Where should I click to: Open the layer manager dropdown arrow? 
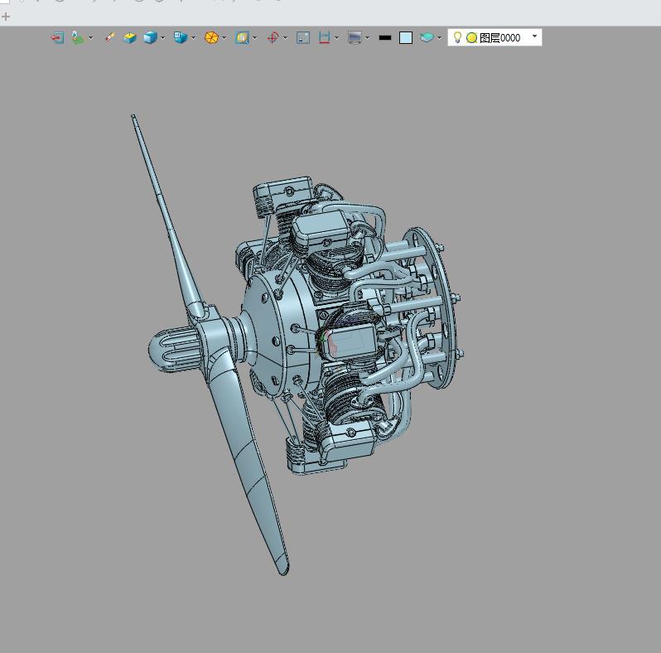pos(439,38)
